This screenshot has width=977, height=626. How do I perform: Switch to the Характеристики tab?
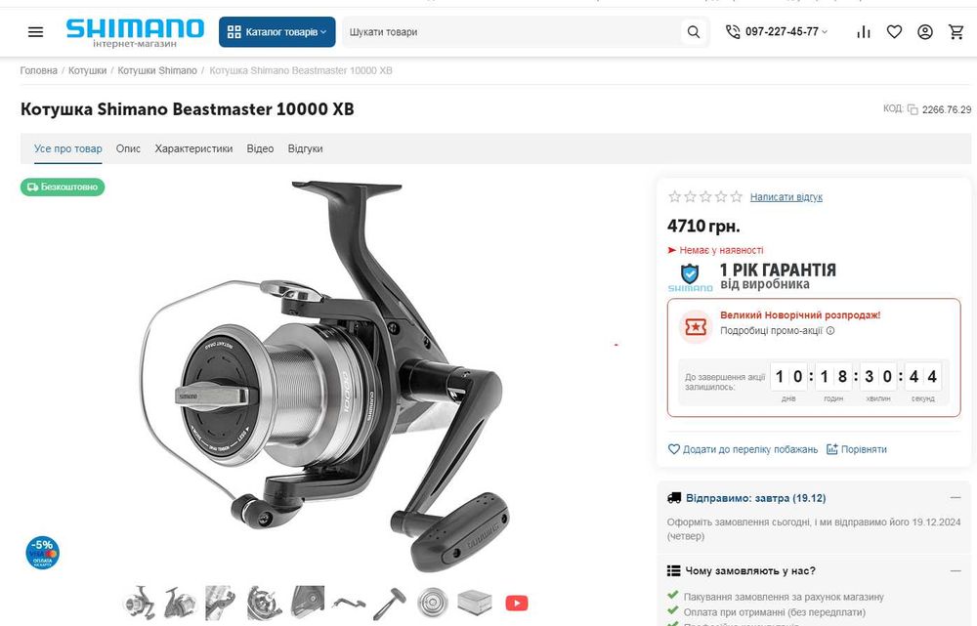coord(193,148)
